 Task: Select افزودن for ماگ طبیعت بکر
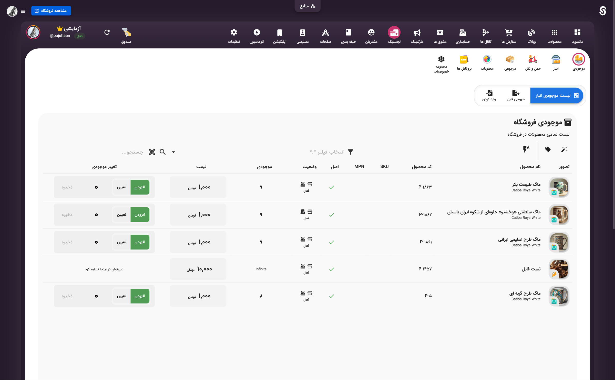(140, 187)
